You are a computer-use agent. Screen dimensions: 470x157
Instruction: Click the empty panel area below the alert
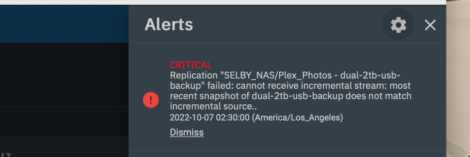click(287, 154)
